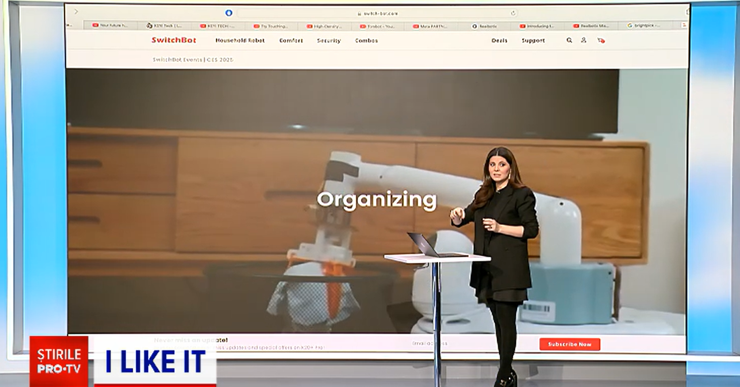Expand the Comfort menu
This screenshot has width=740, height=387.
click(291, 40)
